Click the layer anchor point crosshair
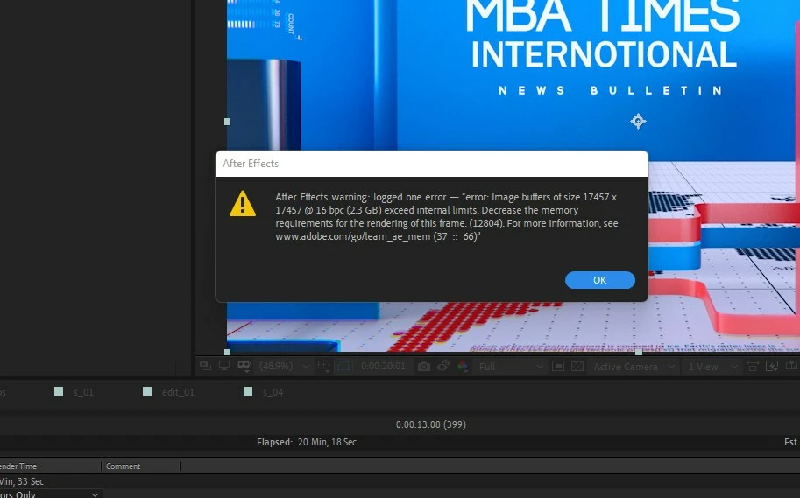 [x=638, y=121]
